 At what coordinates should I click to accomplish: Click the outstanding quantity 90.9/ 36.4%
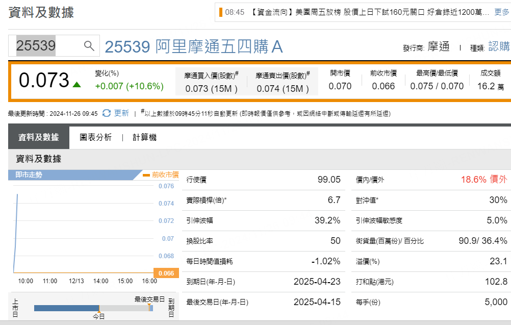482,241
